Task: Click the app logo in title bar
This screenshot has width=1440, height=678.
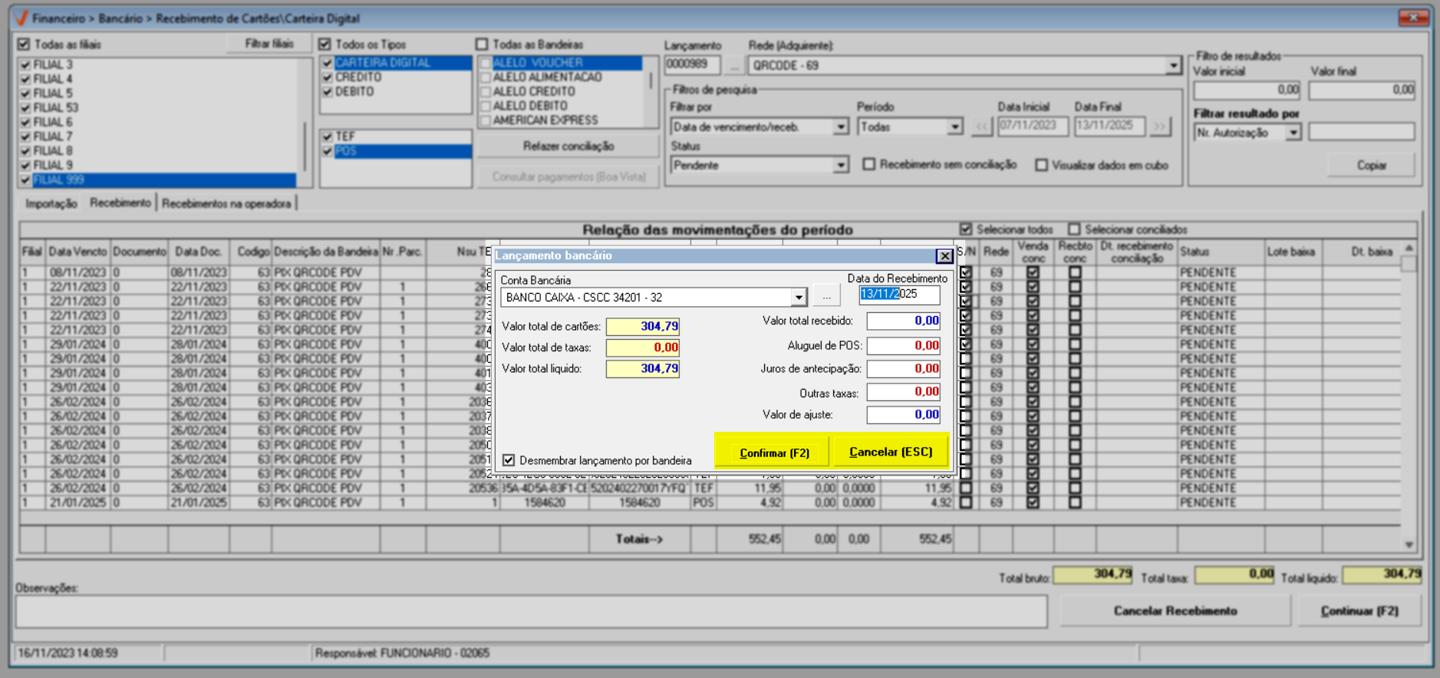Action: pos(21,18)
